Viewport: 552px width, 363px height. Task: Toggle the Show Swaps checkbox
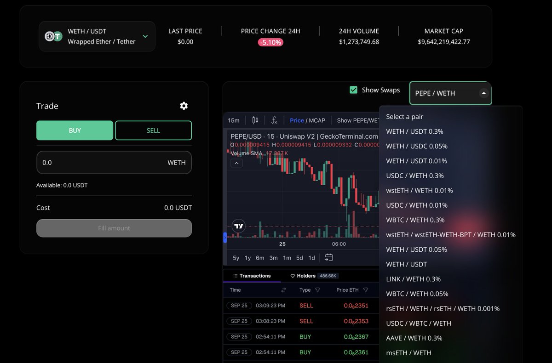[353, 90]
